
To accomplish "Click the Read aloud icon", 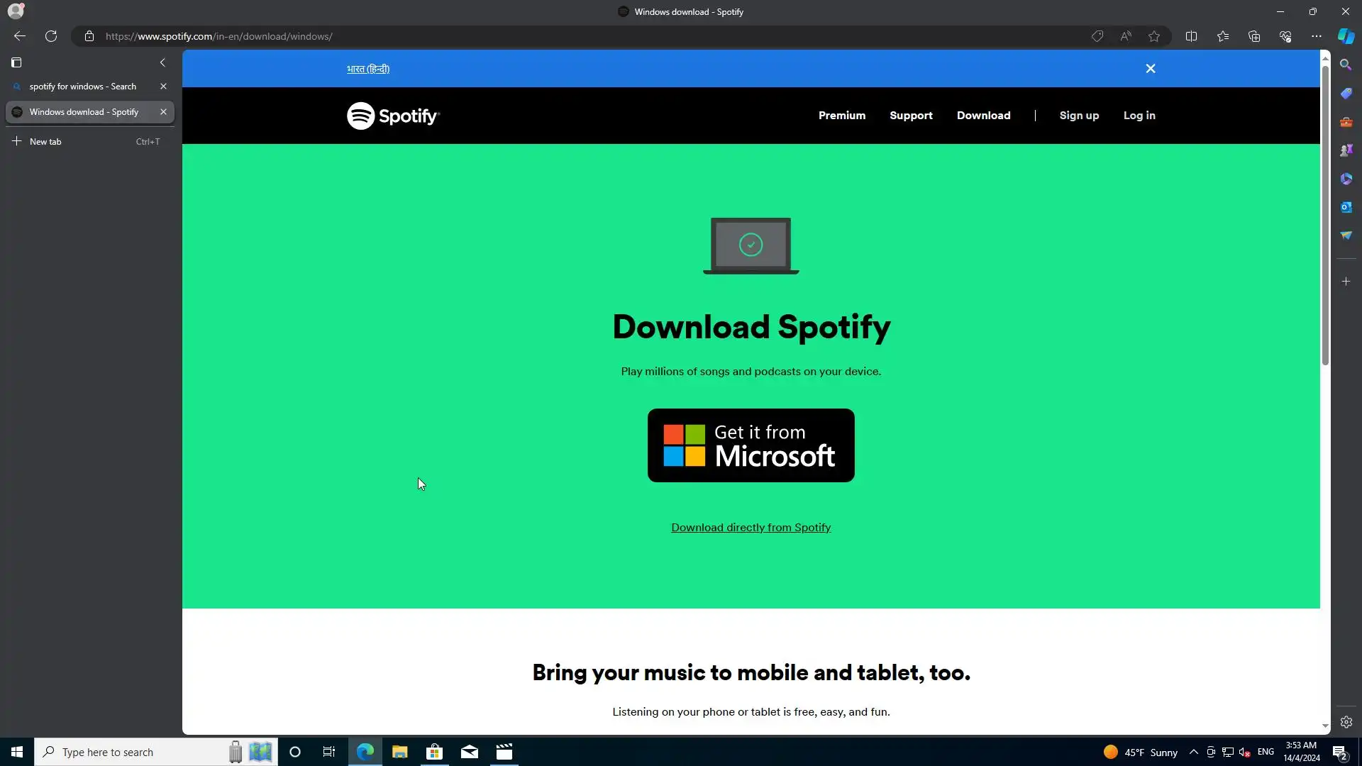I will coord(1126,36).
